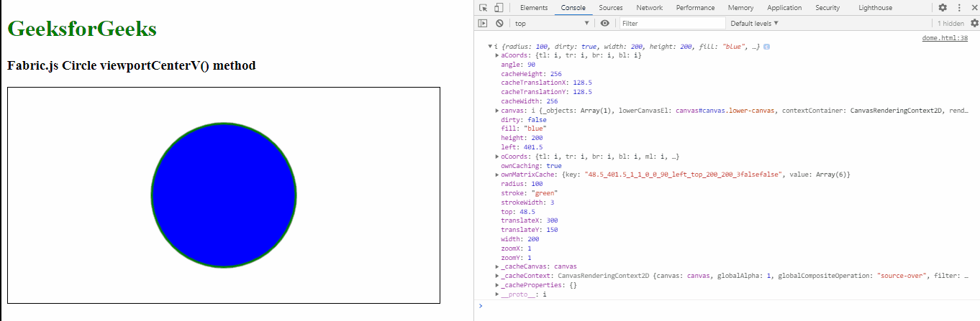Click the 'dirty: false' property
The width and height of the screenshot is (980, 321).
point(522,120)
